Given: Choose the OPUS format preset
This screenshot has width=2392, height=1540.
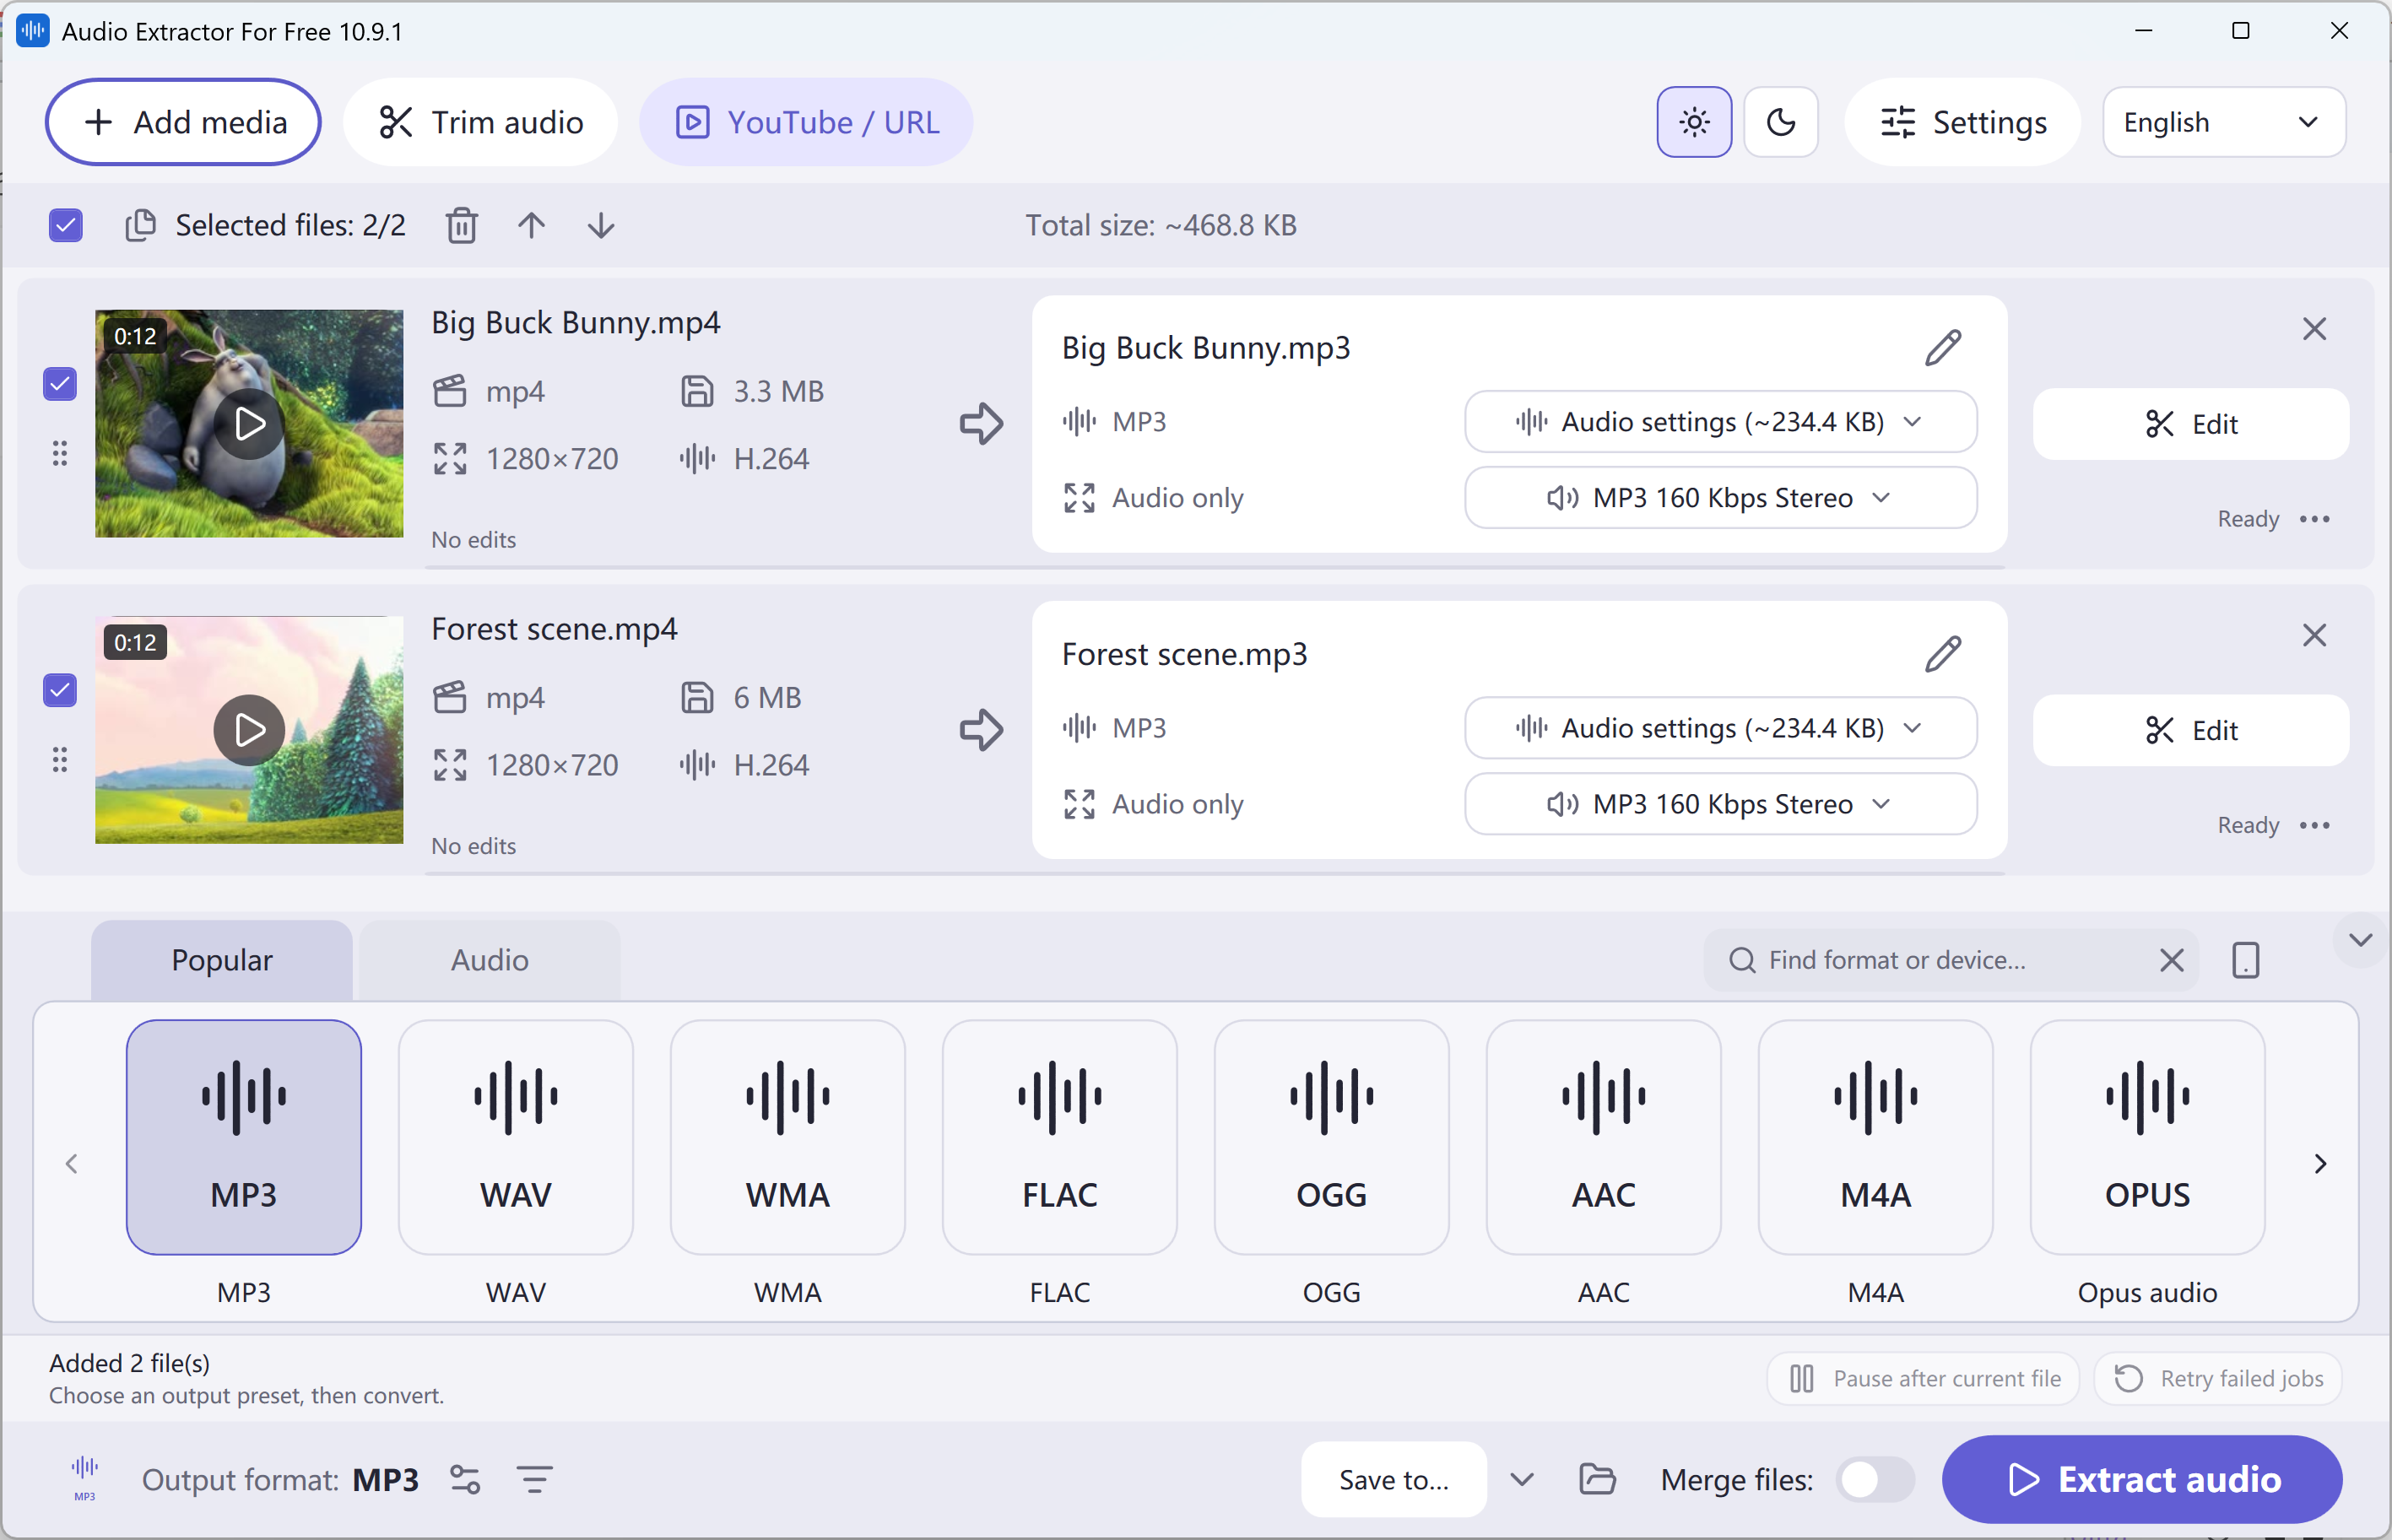Looking at the screenshot, I should 2147,1137.
